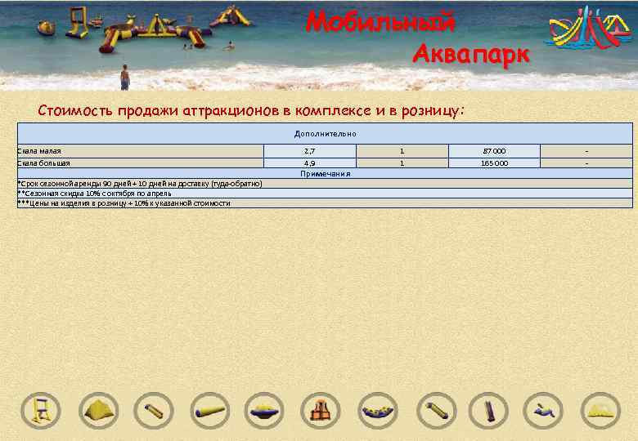Open the climbing frame tower attraction icon
Image resolution: width=638 pixels, height=441 pixels.
coord(41,411)
